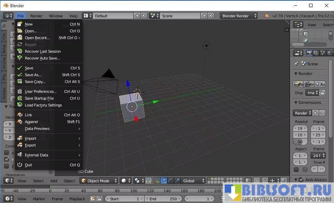Click User Preferences... in File menu
Viewport: 334px width, 203px height.
click(40, 91)
